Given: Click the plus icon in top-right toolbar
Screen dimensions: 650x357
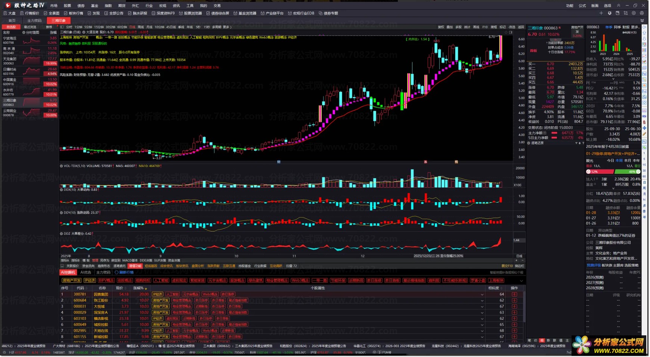Looking at the screenshot, I should (x=601, y=13).
